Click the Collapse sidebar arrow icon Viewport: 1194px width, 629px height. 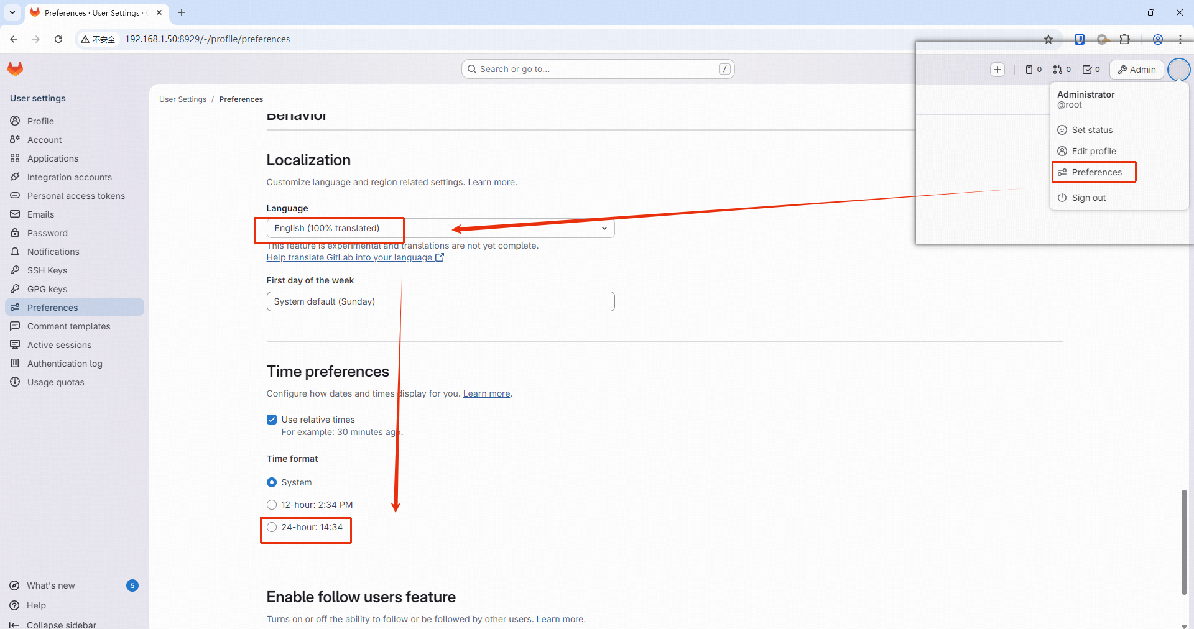pos(14,625)
